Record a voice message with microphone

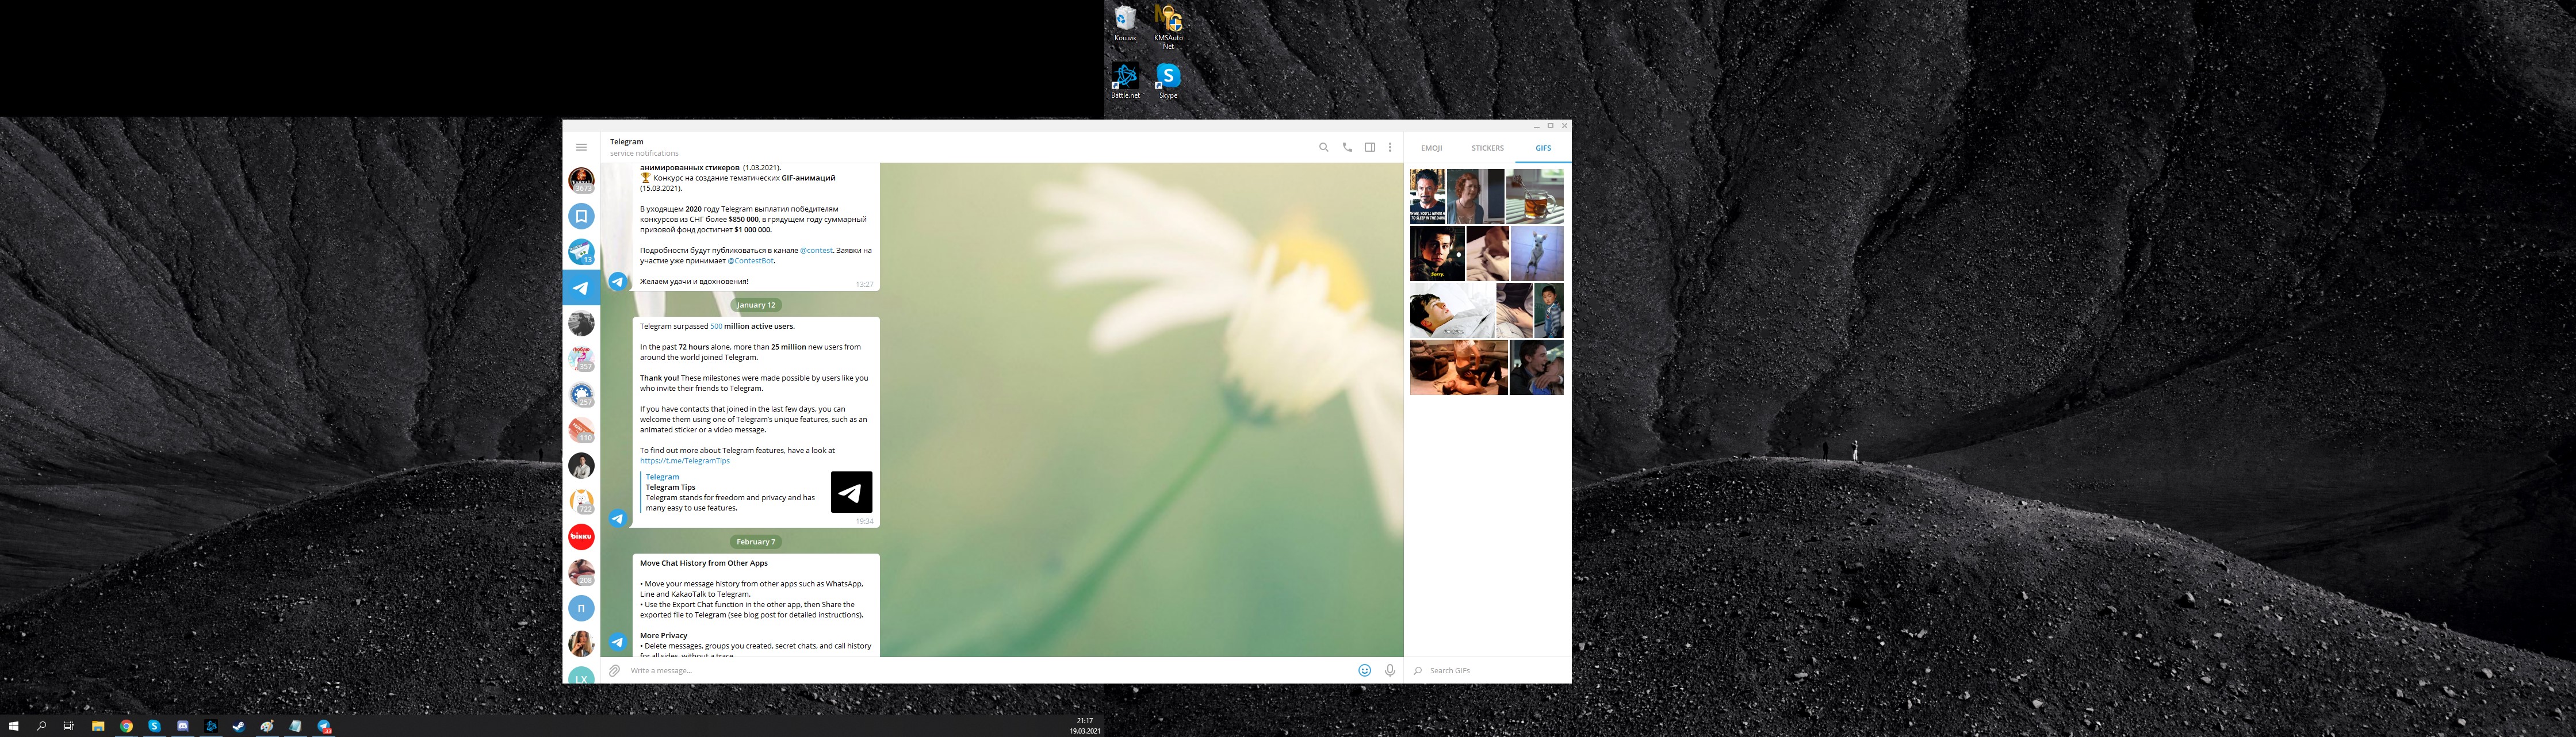coord(1390,670)
